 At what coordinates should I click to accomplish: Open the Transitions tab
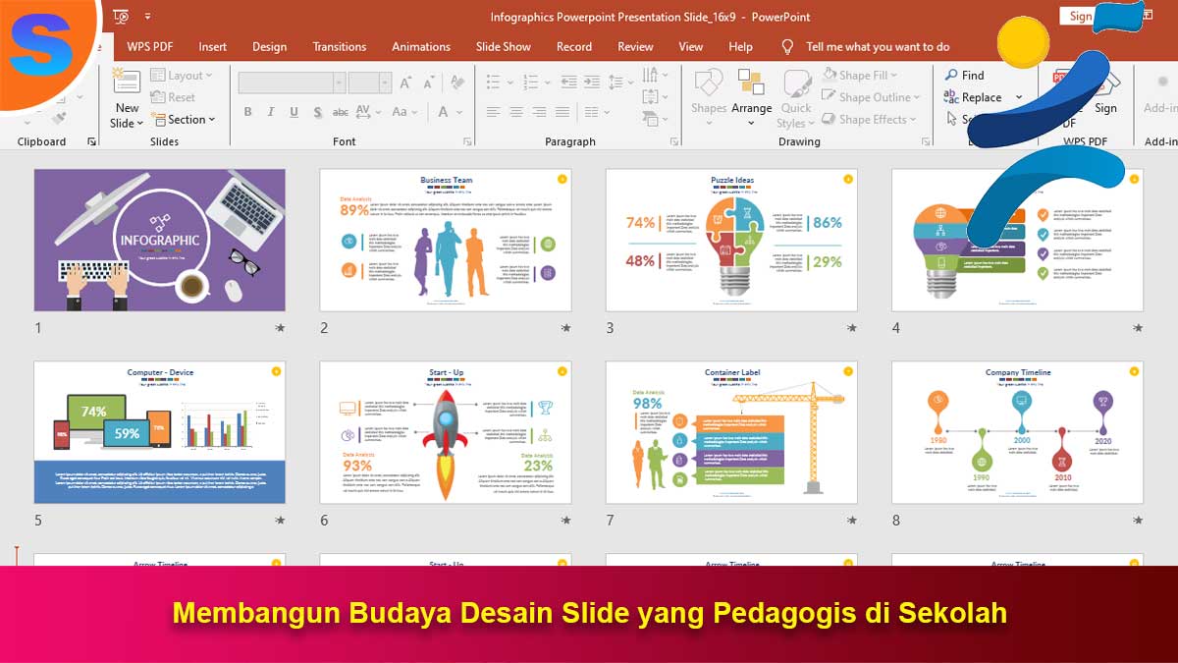coord(339,46)
